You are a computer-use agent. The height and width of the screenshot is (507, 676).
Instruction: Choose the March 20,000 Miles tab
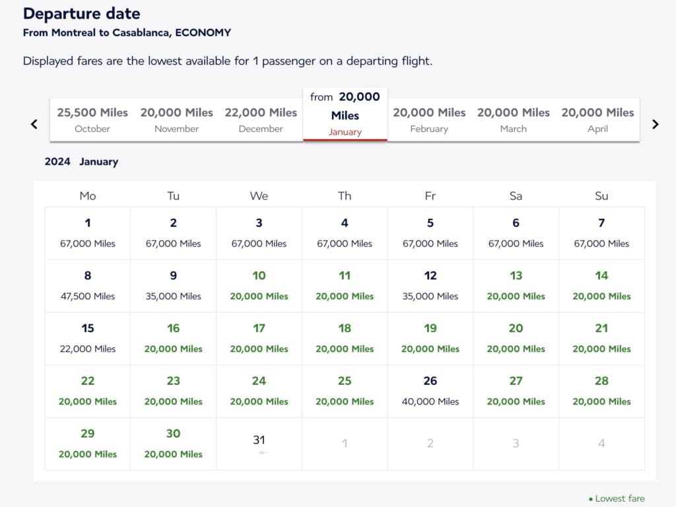[x=513, y=119]
